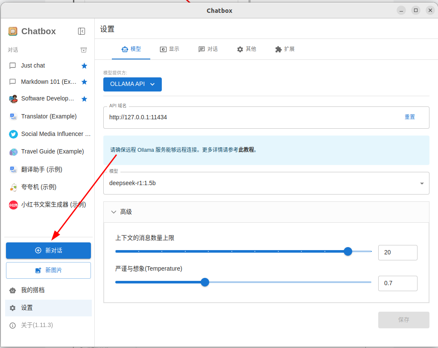Click the 保存 save button
Image resolution: width=438 pixels, height=348 pixels.
pyautogui.click(x=404, y=320)
